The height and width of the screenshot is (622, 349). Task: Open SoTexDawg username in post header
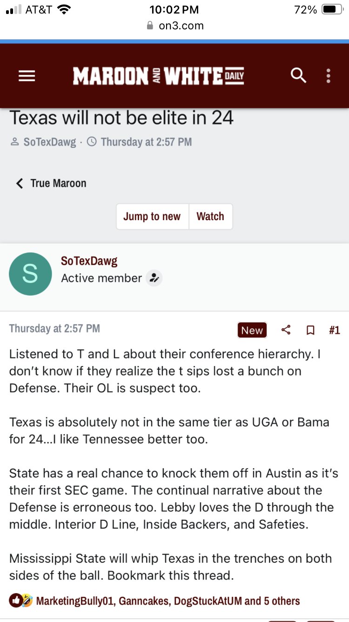click(x=89, y=261)
